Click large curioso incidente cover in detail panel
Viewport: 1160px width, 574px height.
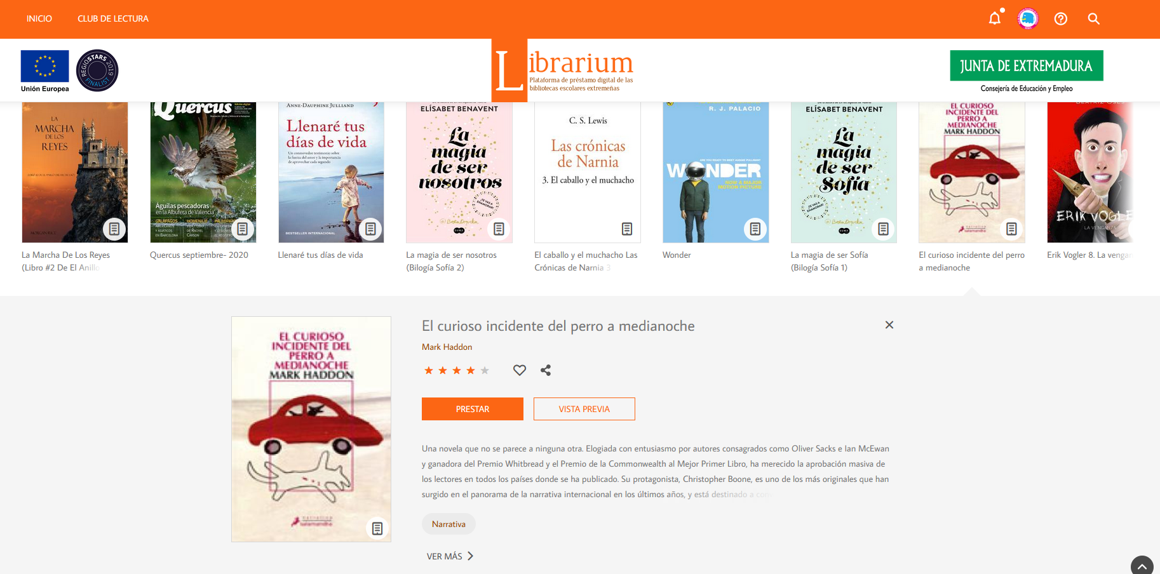point(311,429)
